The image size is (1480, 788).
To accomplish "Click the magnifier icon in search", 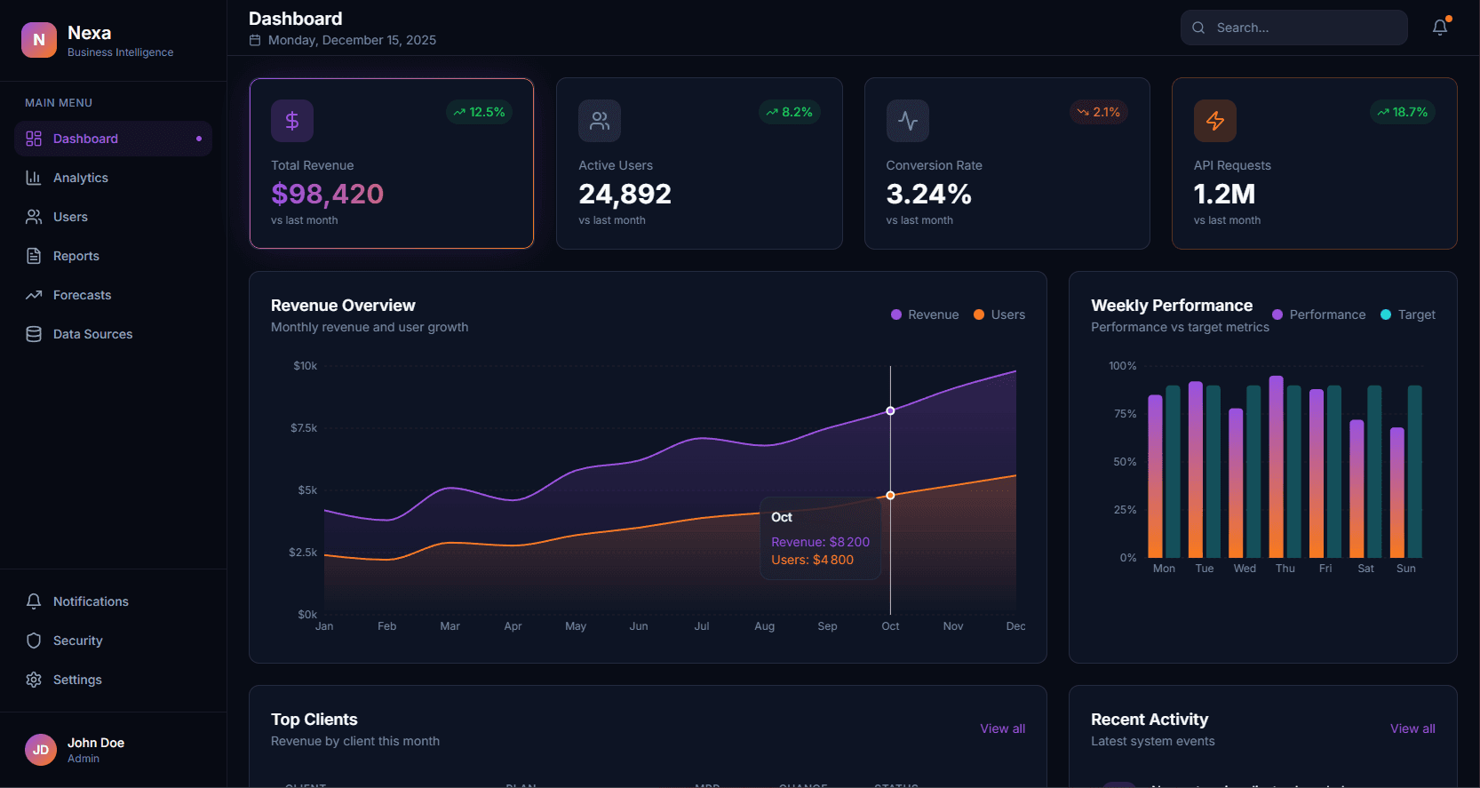I will (x=1198, y=28).
